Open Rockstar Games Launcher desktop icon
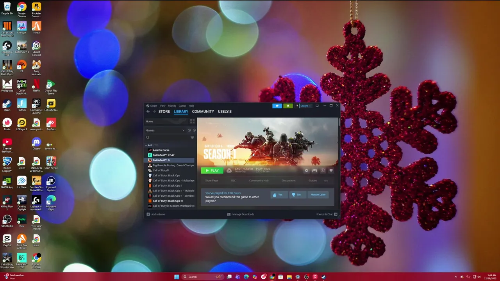500x281 pixels. tap(36, 10)
